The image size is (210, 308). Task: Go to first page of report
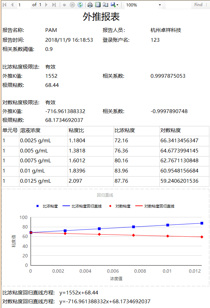[x=5, y=5]
